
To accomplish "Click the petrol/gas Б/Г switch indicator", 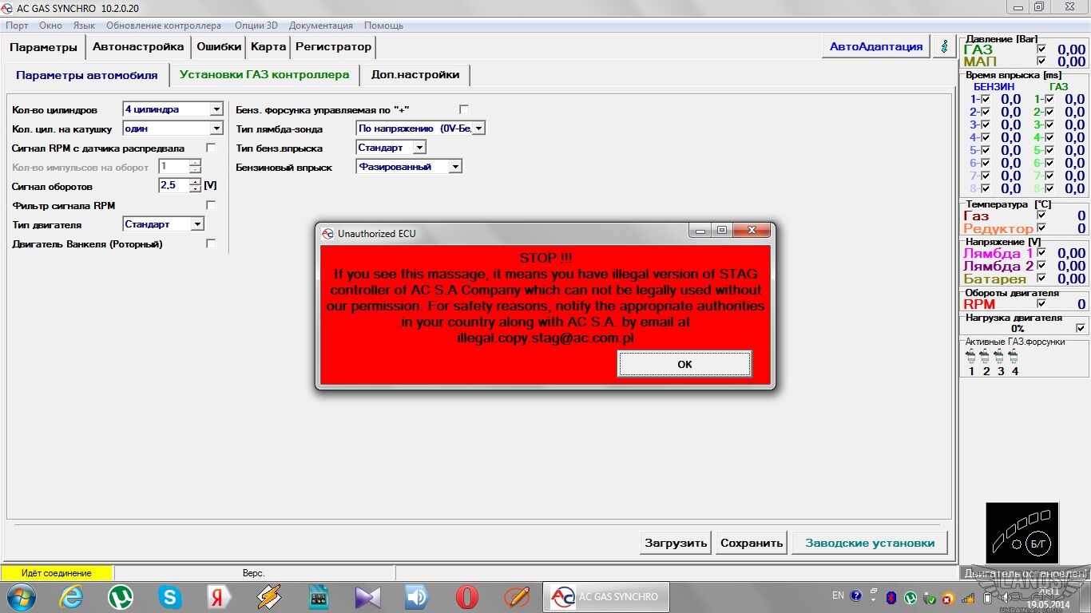I will pyautogui.click(x=1037, y=544).
